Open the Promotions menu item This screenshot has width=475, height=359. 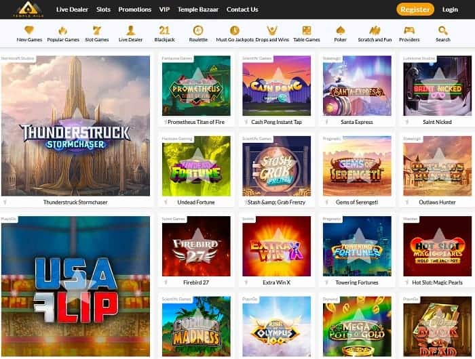pyautogui.click(x=134, y=9)
